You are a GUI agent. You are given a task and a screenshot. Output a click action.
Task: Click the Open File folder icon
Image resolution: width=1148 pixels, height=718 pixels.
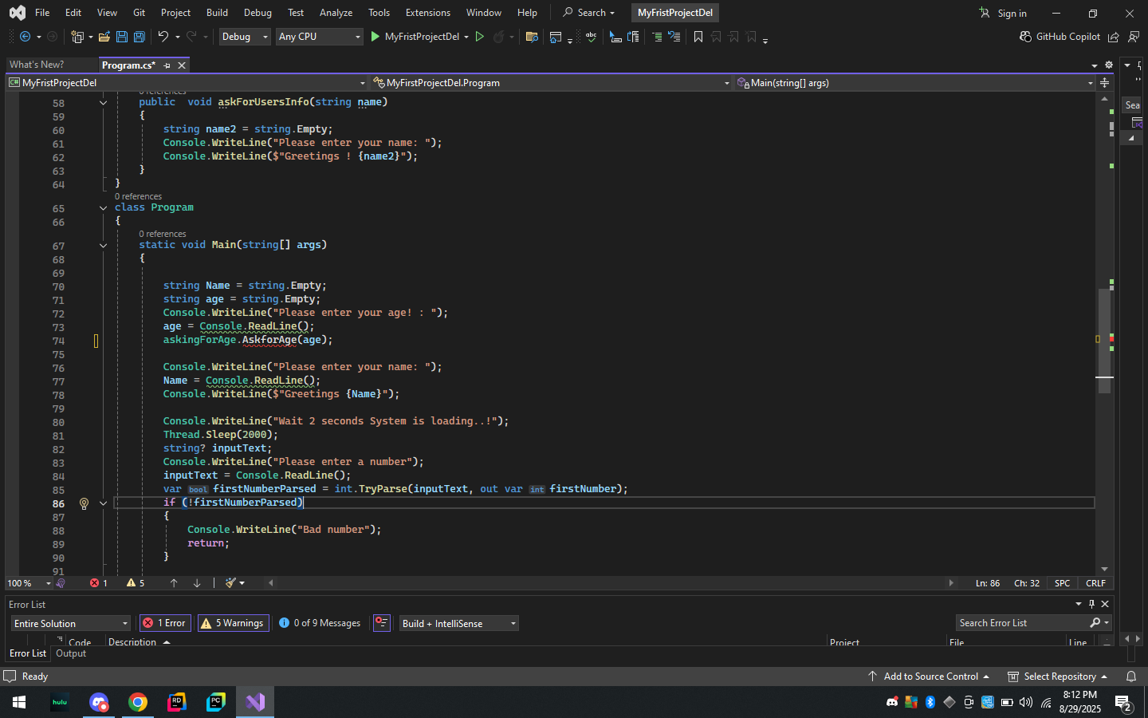click(104, 37)
